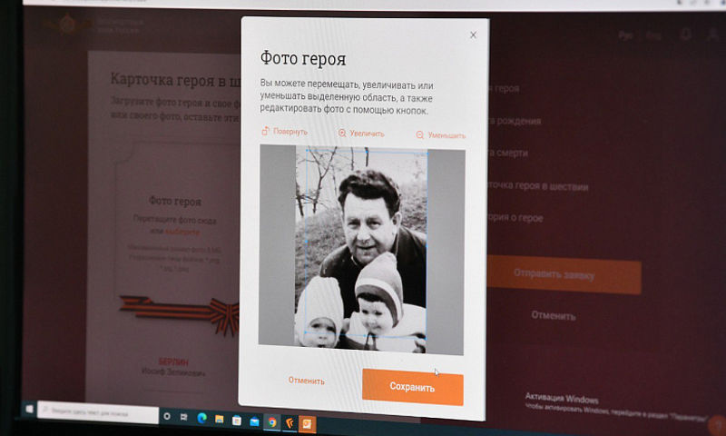Rotate the hero photo with Повернуть

pos(285,132)
